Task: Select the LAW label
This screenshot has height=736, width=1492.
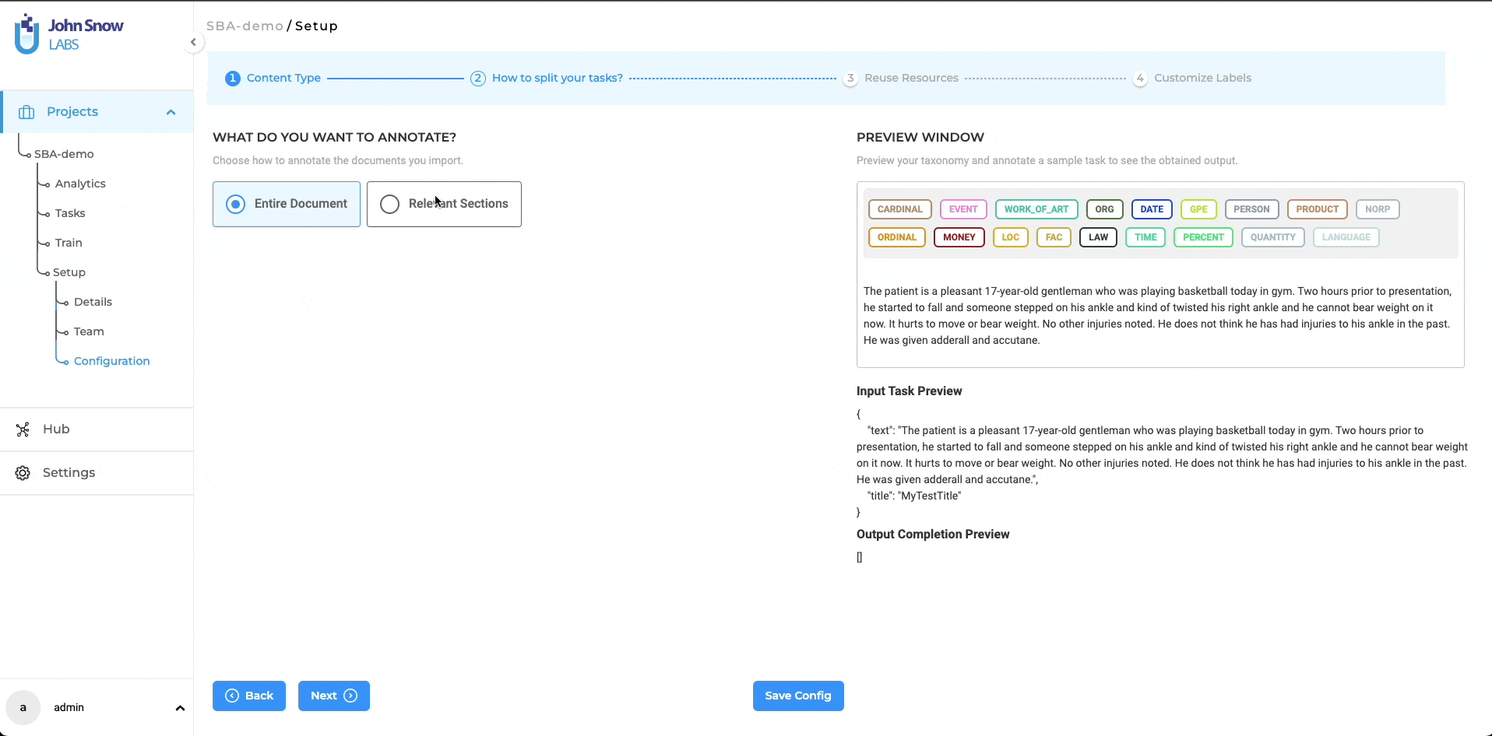Action: click(1099, 237)
